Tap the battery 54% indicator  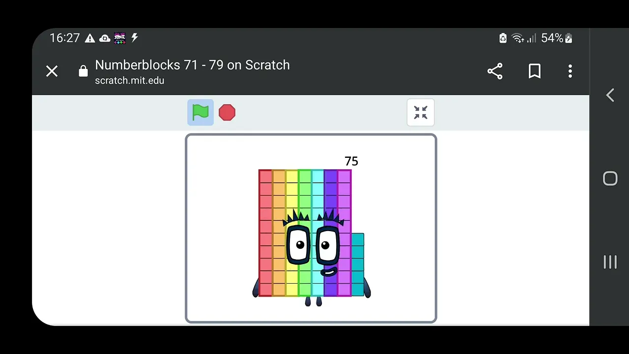pyautogui.click(x=557, y=38)
